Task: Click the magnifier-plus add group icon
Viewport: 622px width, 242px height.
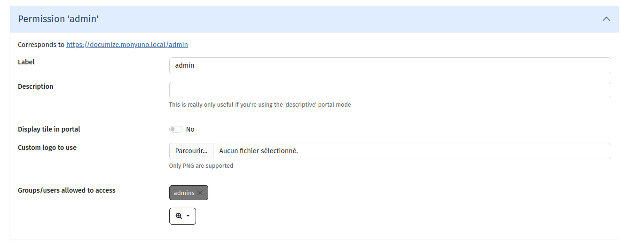Action: [179, 216]
